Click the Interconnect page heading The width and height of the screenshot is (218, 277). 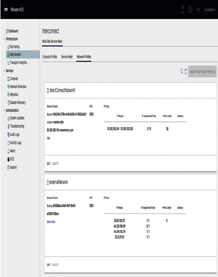pyautogui.click(x=51, y=31)
